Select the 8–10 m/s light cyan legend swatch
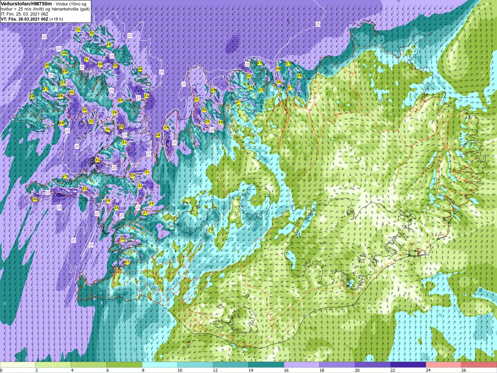The height and width of the screenshot is (373, 497). pos(160,365)
